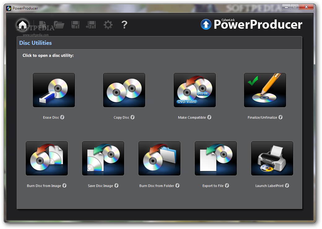Screen dimensions: 322x229
Task: Open the Finalize/Unfinalize utility thumbnail
Action: click(x=265, y=90)
